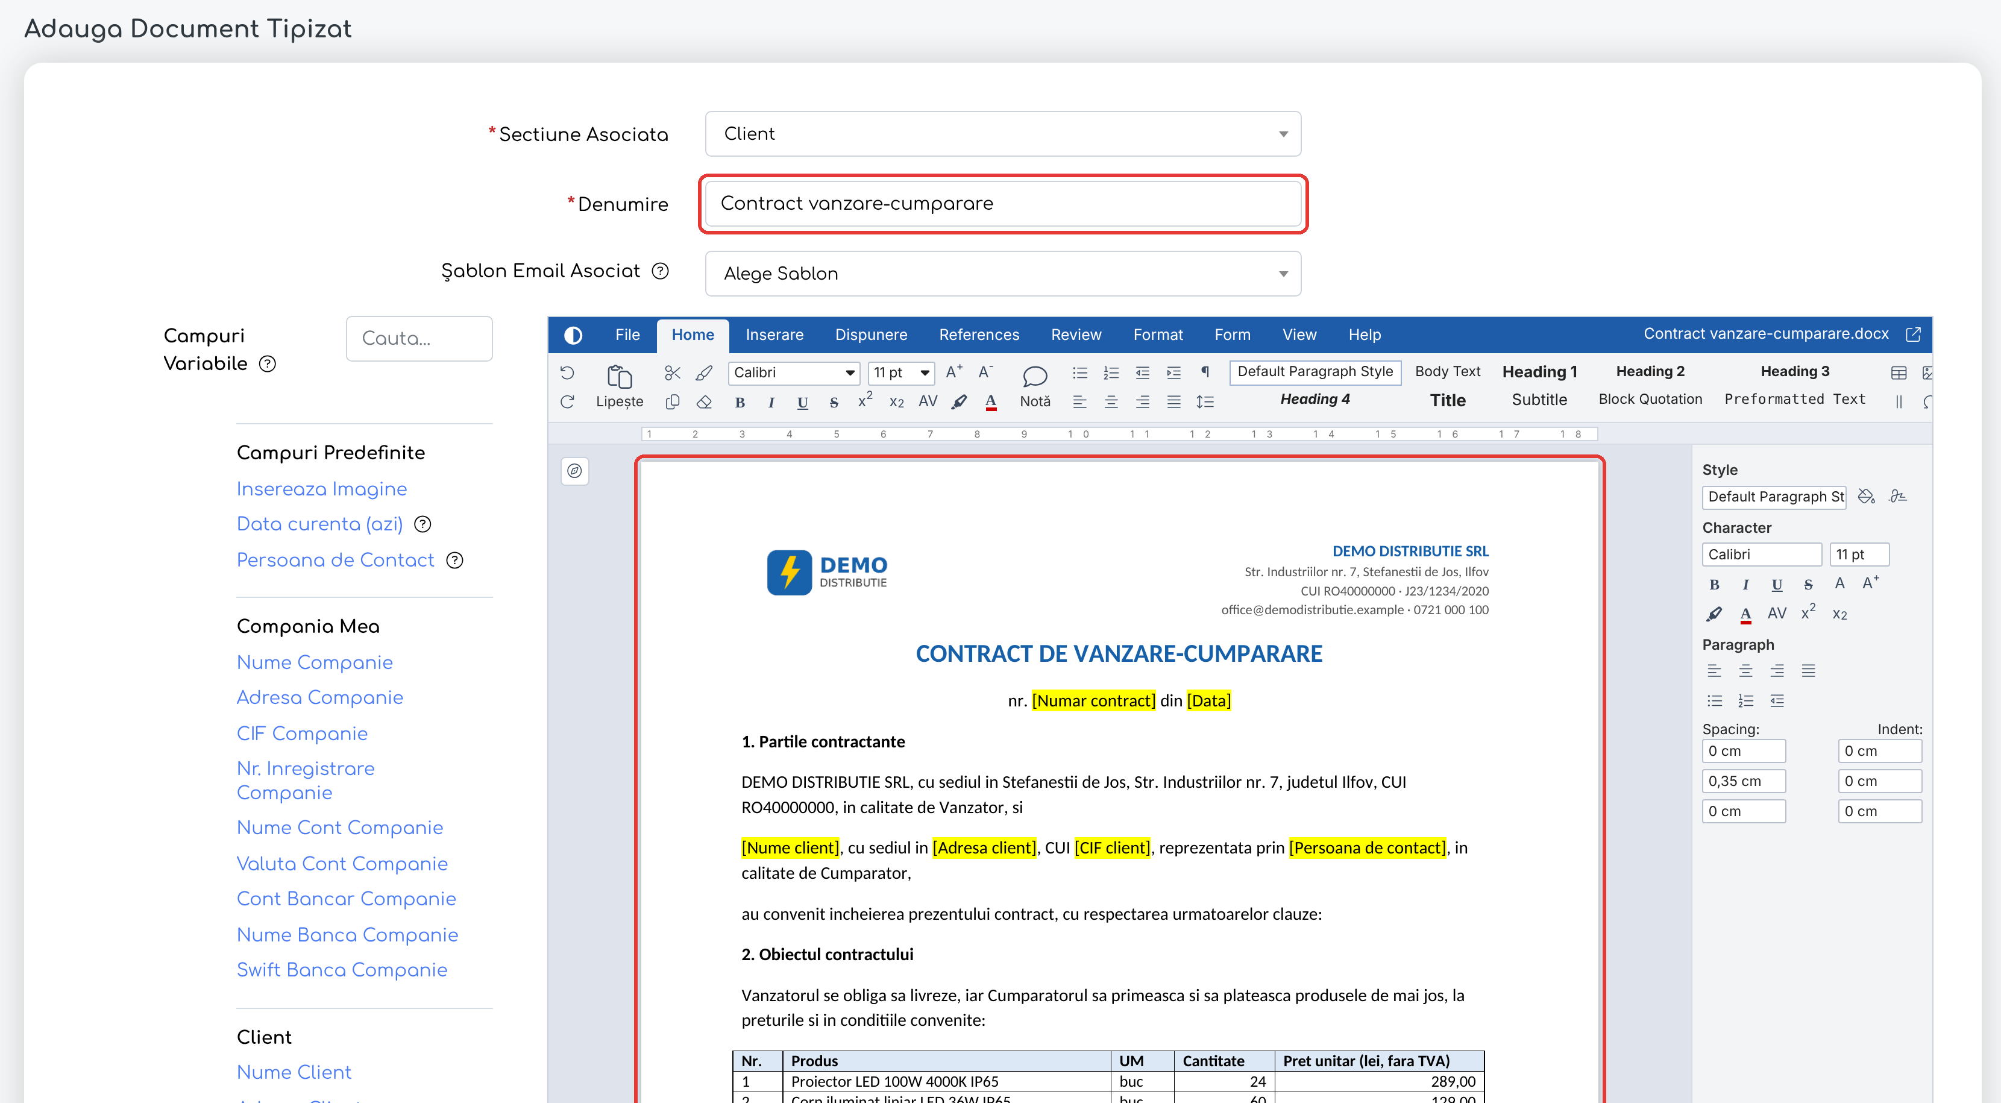The width and height of the screenshot is (2001, 1103).
Task: Click the redo icon in editor toolbar
Action: point(567,401)
